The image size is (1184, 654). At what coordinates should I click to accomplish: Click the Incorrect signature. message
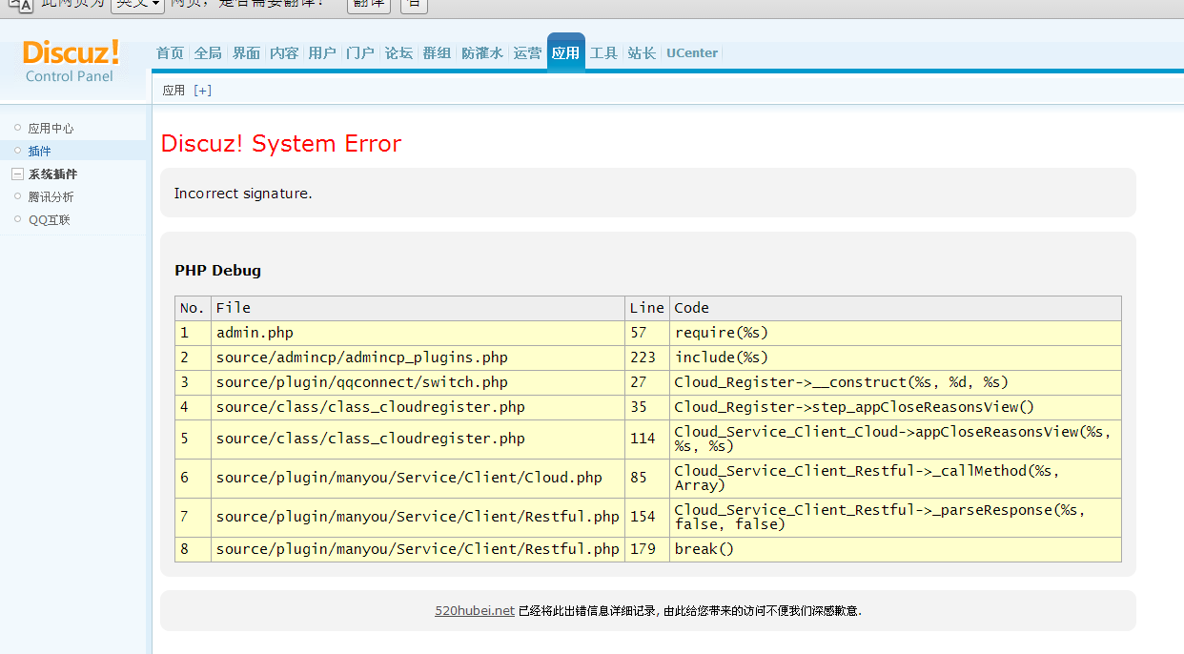[x=243, y=194]
